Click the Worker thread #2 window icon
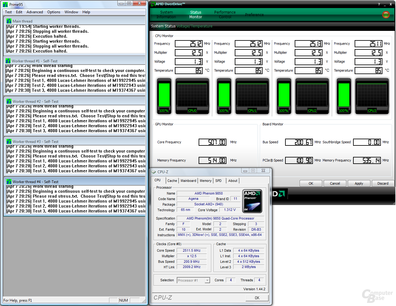 (9, 101)
